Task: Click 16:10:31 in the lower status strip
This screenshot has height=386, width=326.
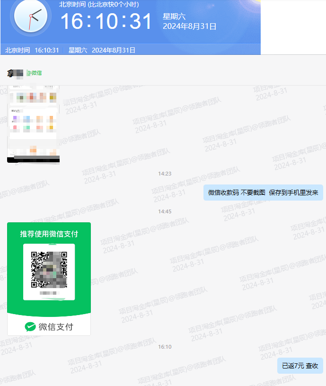Action: 46,50
